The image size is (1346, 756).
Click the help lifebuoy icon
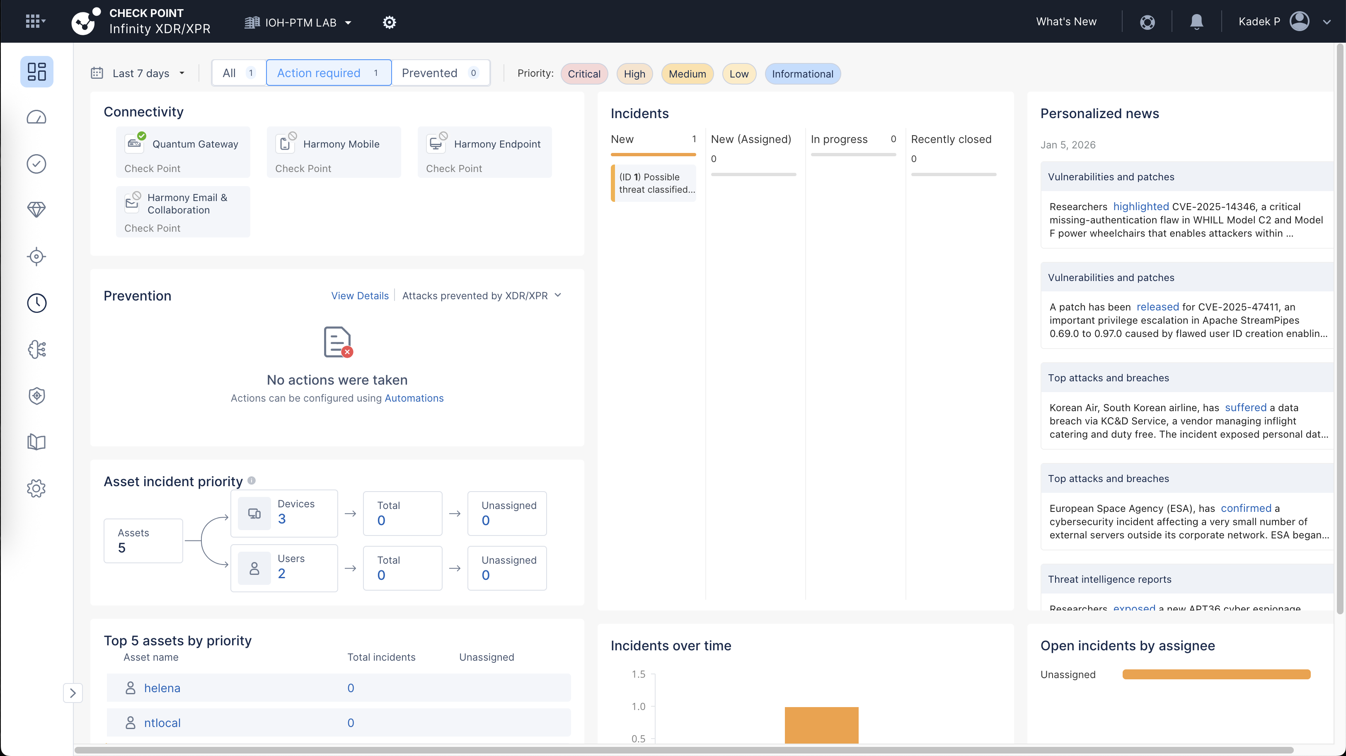tap(1147, 22)
